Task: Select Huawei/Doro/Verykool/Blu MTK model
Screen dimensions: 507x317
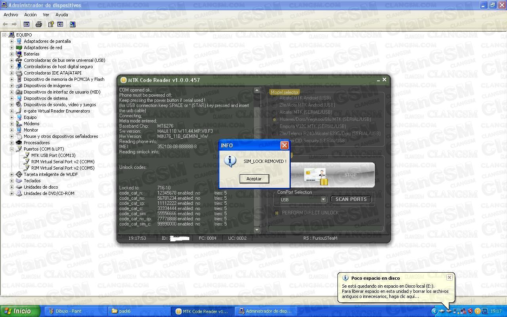Action: [x=322, y=119]
